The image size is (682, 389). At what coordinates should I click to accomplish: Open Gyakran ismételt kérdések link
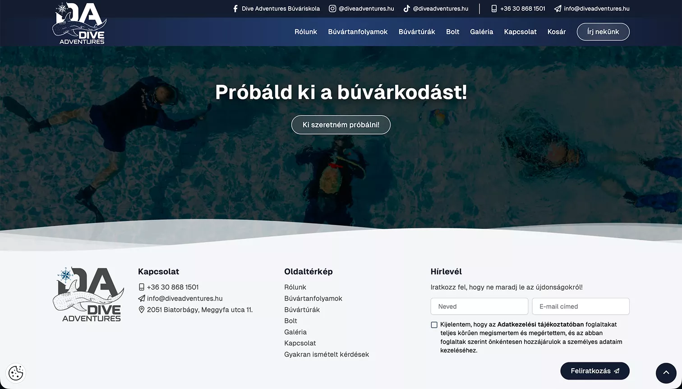coord(327,354)
